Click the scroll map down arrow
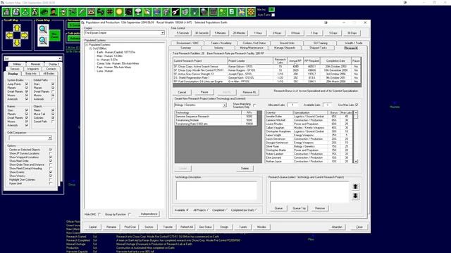 click(17, 43)
